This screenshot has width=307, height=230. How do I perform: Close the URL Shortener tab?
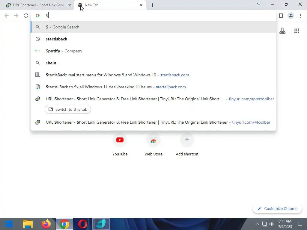70,5
